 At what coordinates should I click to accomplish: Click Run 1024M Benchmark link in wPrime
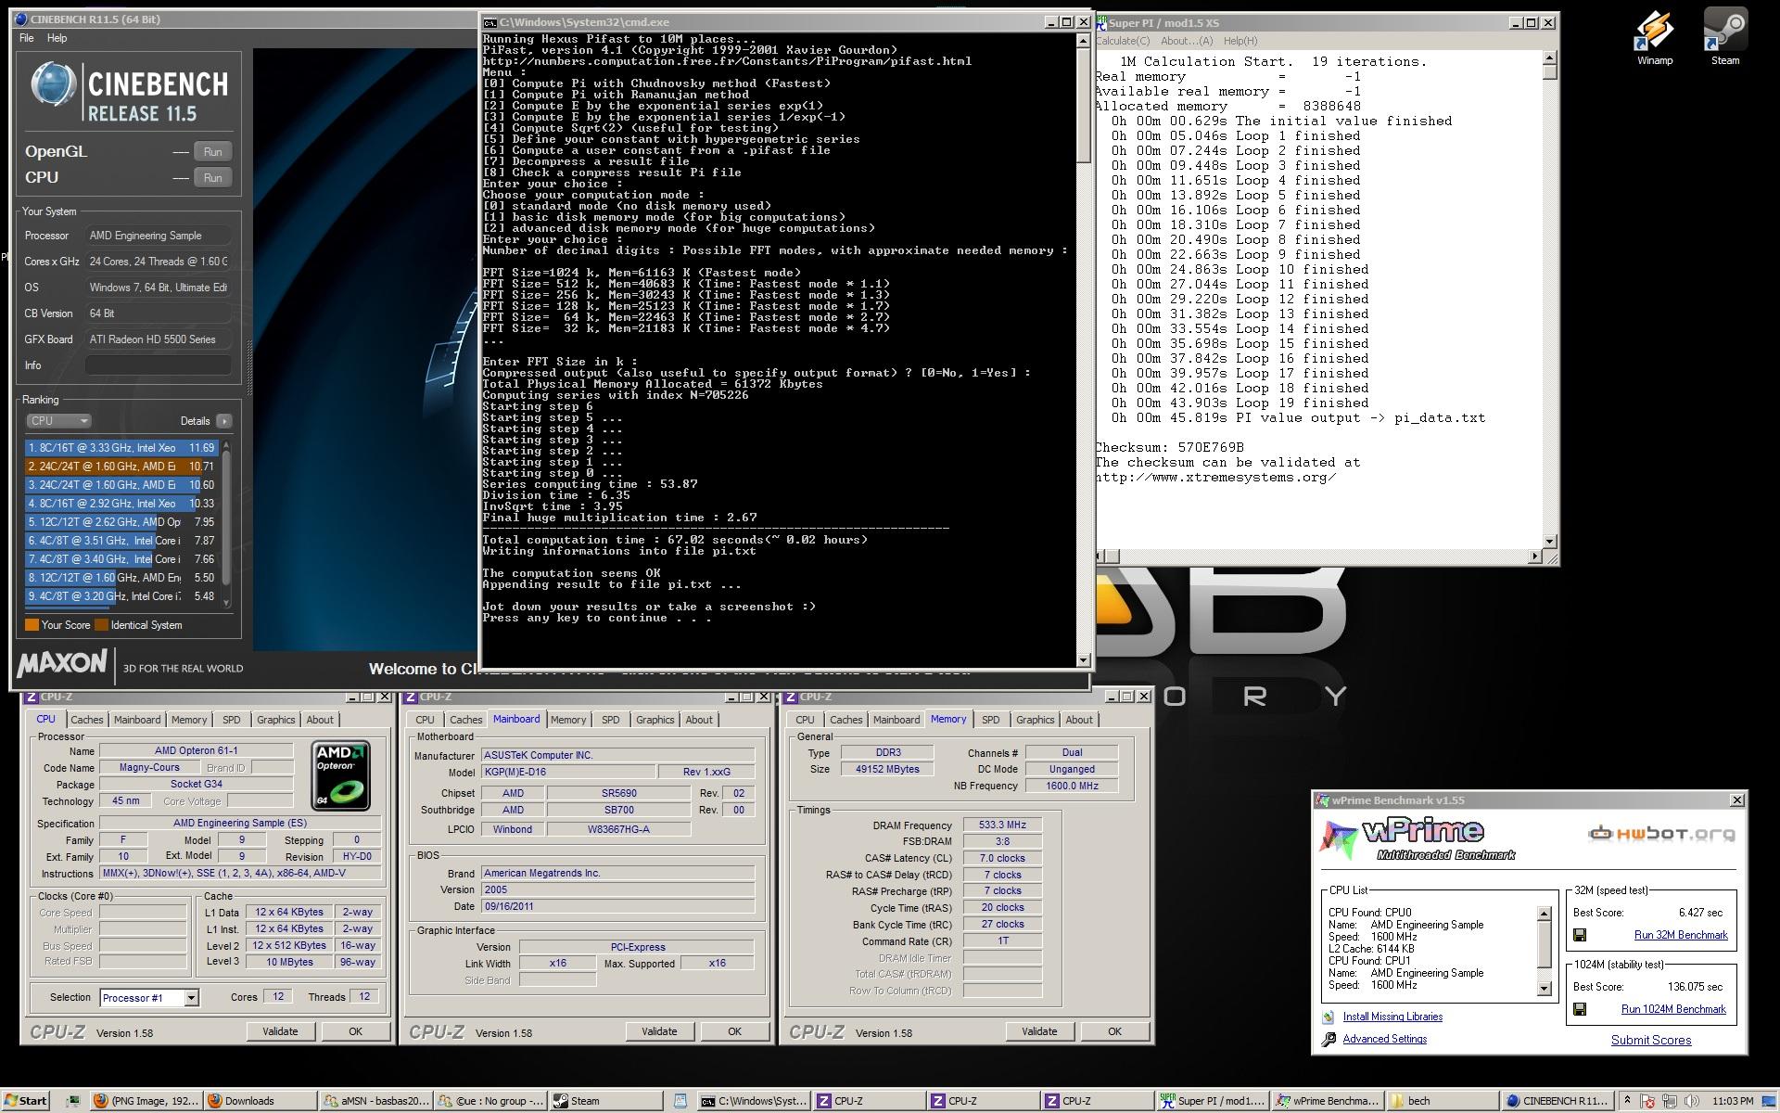tap(1673, 1009)
